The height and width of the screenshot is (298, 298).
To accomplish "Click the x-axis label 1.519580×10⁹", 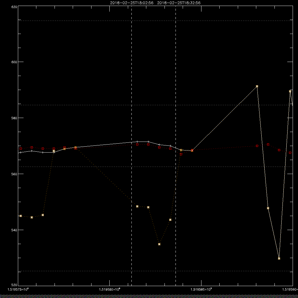I will 110,289.
